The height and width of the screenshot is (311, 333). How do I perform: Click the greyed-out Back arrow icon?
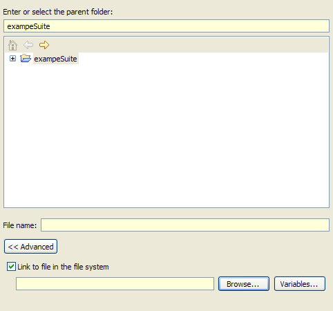pos(28,45)
